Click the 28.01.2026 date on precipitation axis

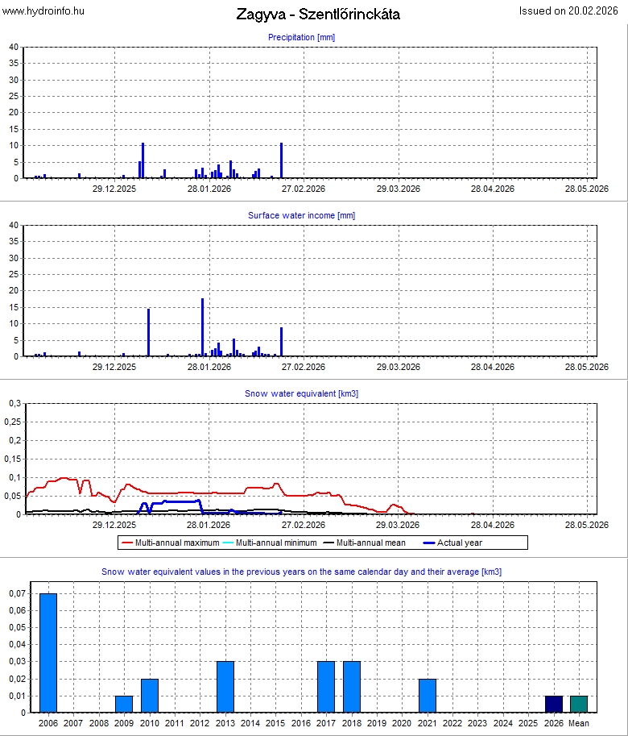[209, 189]
